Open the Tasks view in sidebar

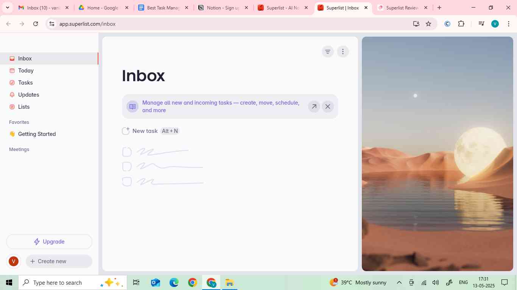[x=25, y=83]
